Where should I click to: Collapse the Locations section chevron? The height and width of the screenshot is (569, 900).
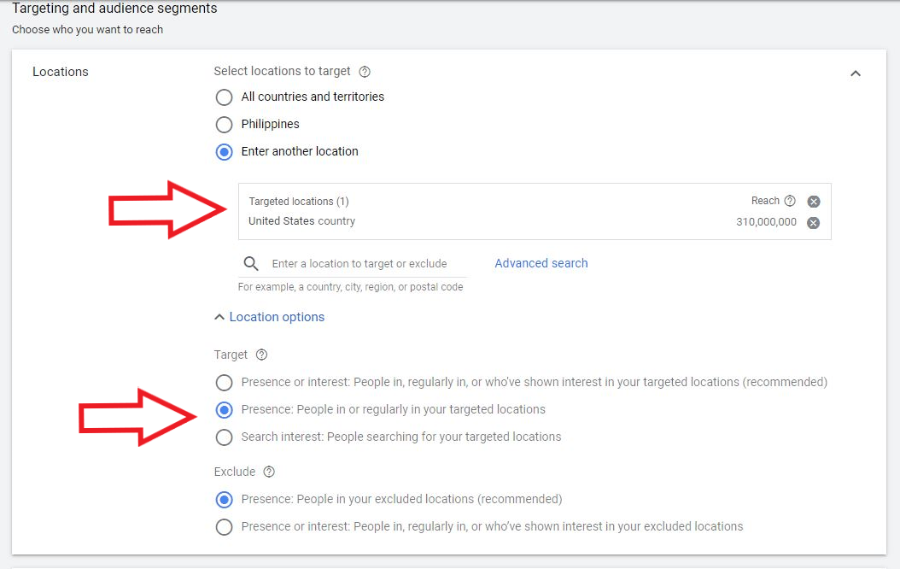[855, 73]
